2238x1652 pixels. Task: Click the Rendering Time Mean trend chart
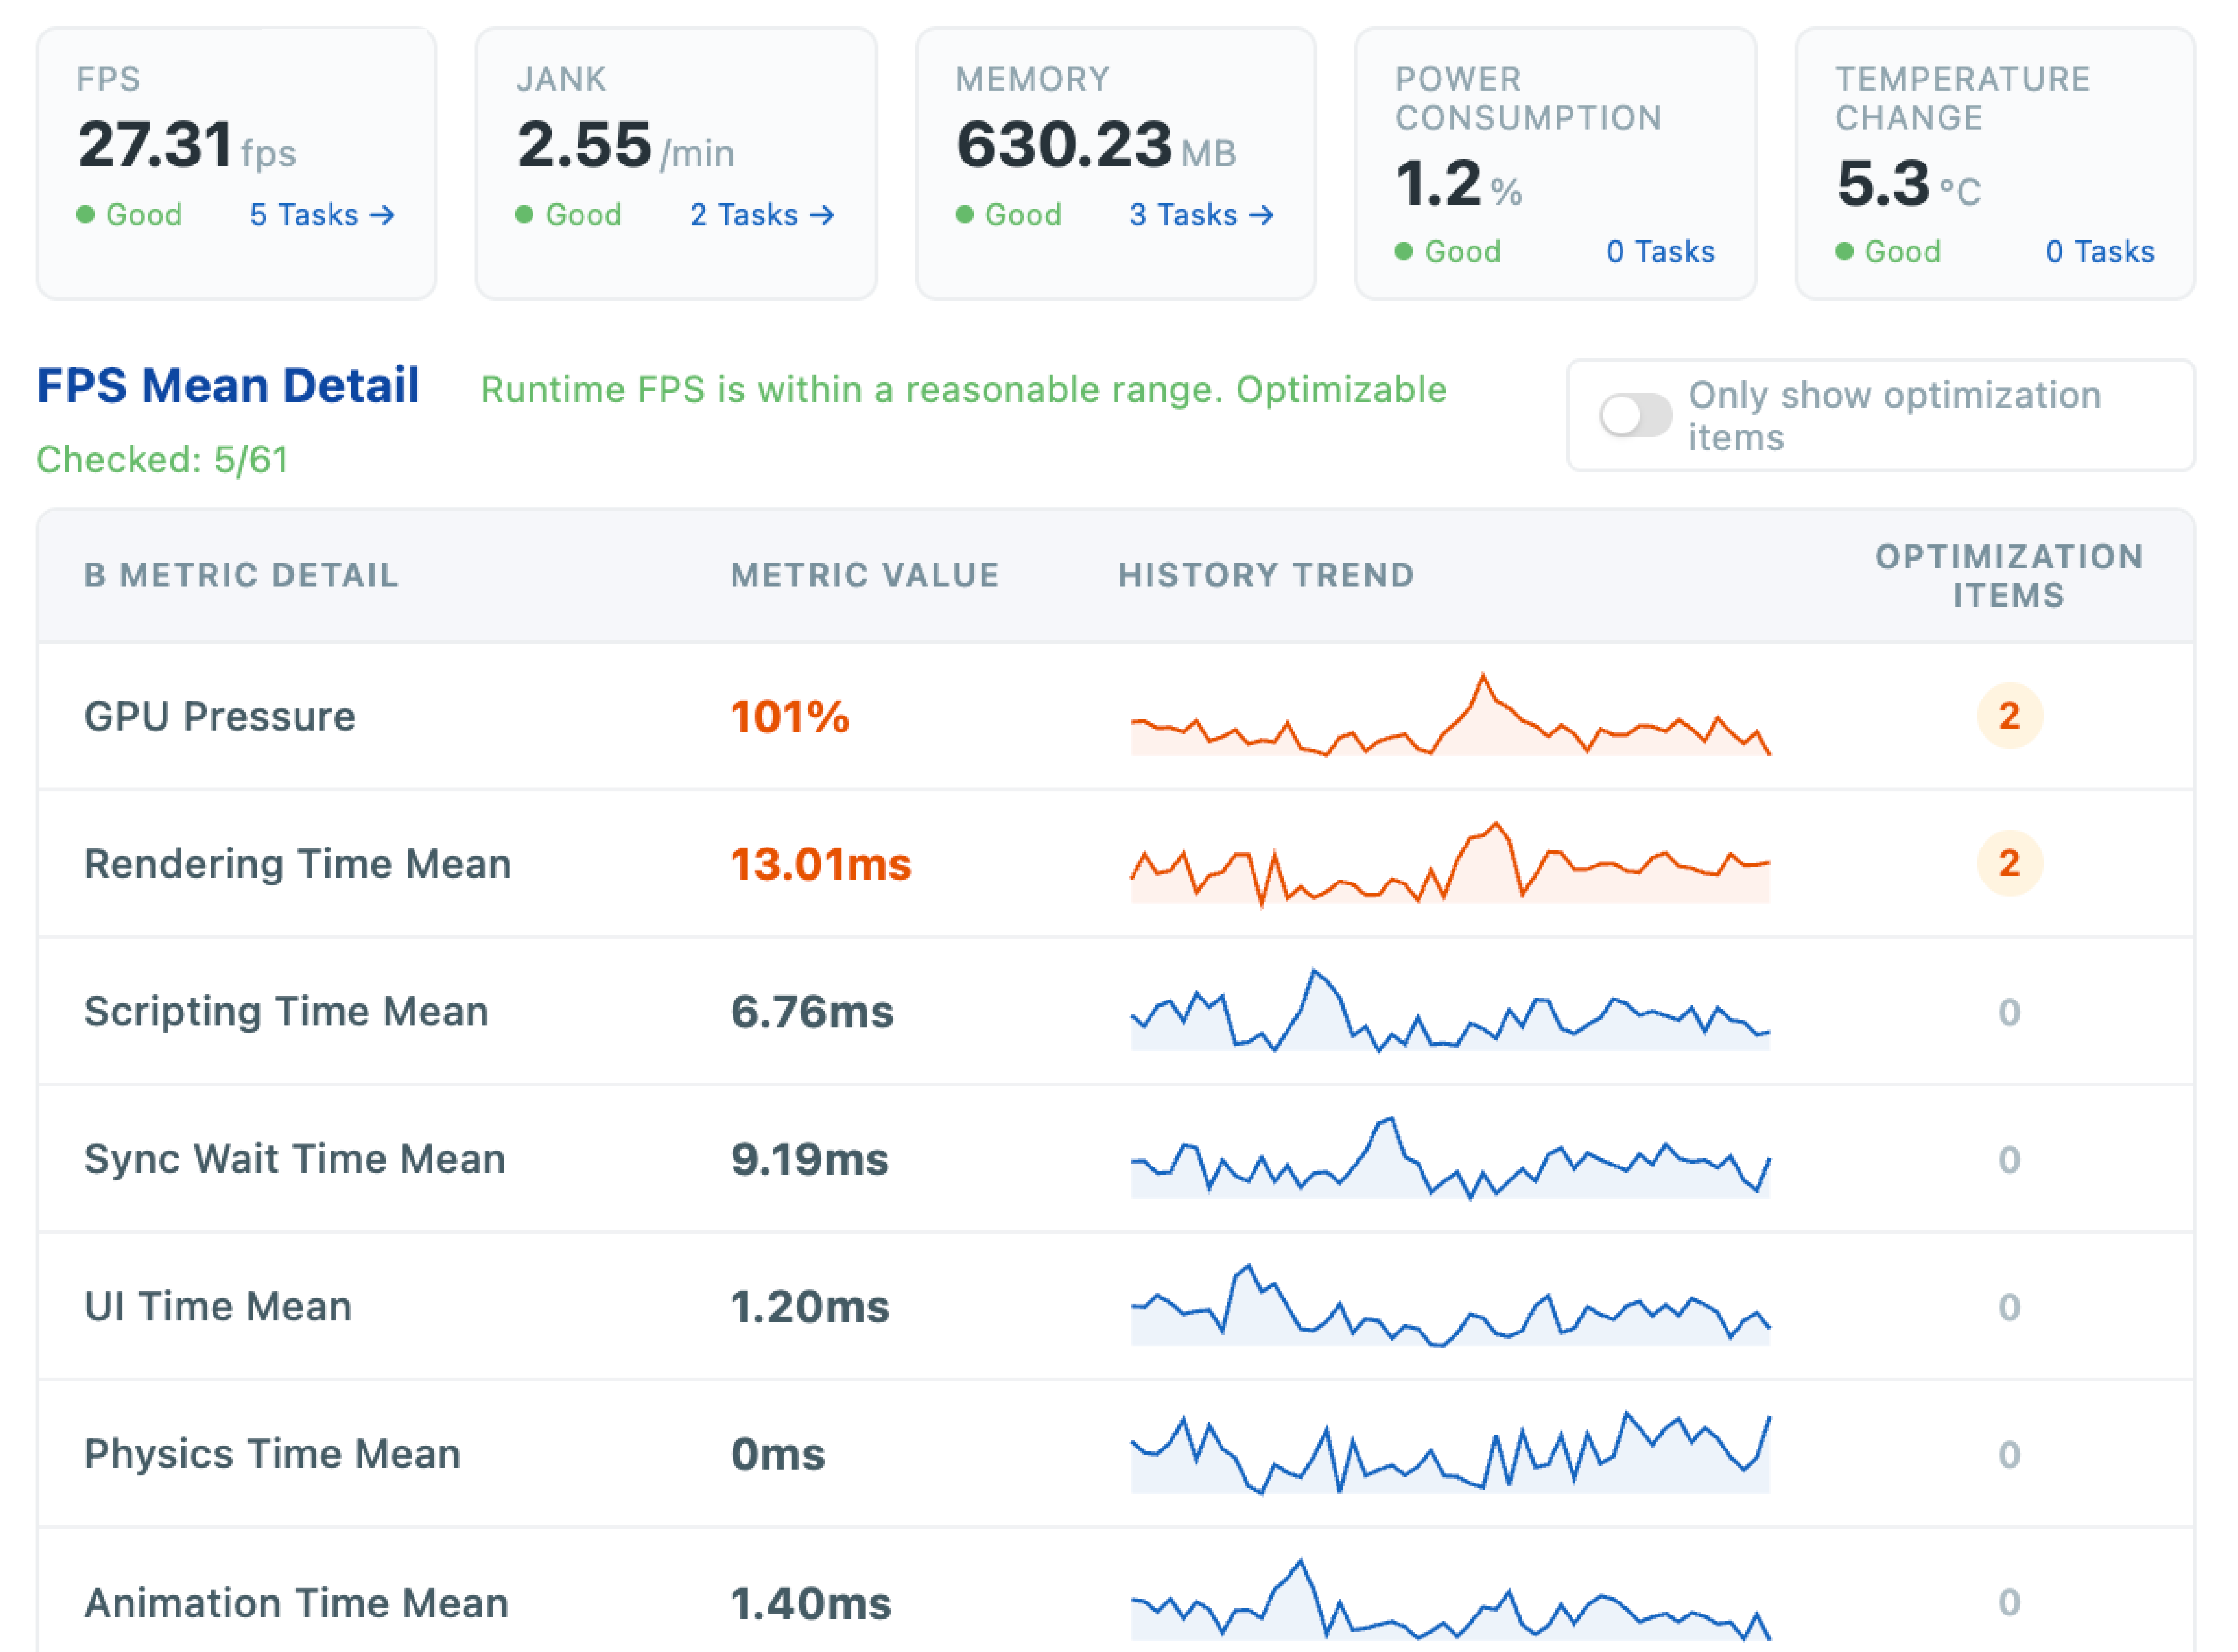1450,863
